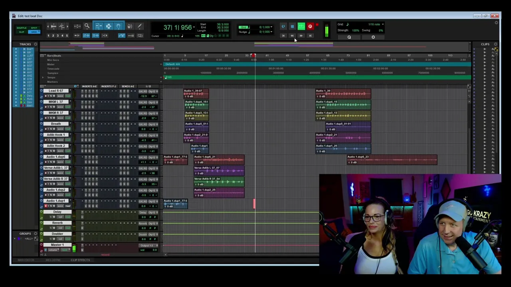Toggle Tab to Transients button
511x287 pixels.
[x=77, y=35]
